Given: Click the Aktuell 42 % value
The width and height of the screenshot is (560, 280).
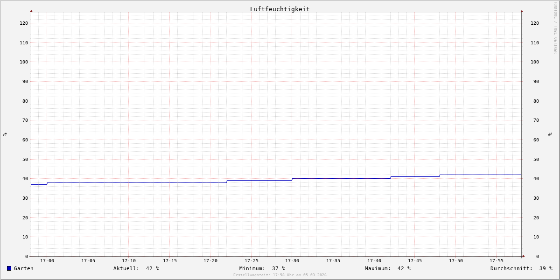Looking at the screenshot, I should [x=136, y=268].
